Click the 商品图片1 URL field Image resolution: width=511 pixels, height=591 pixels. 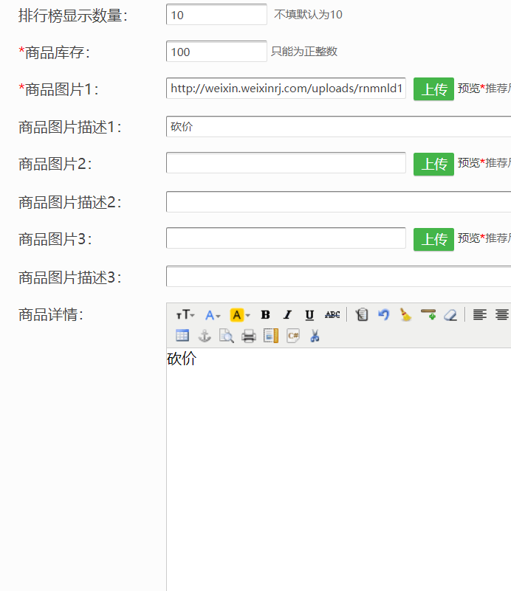(x=286, y=89)
